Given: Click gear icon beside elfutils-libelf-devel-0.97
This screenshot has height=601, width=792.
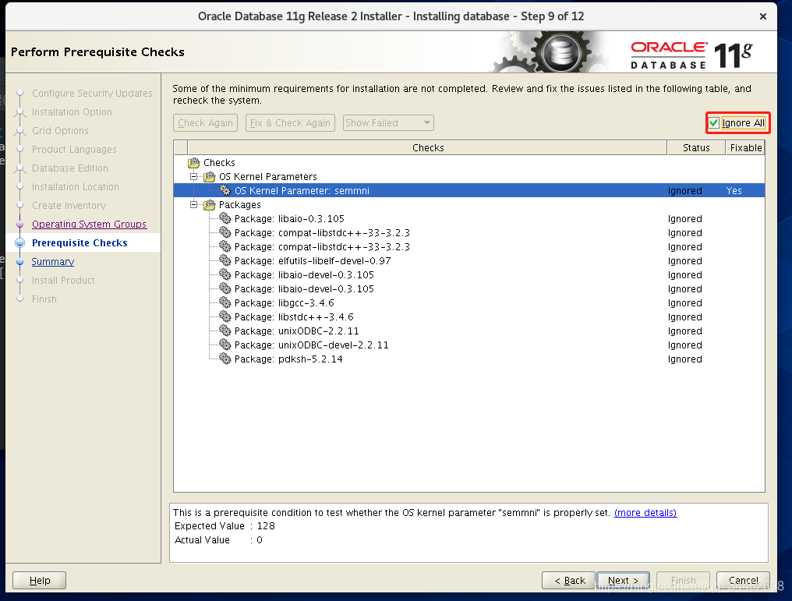Looking at the screenshot, I should point(225,260).
